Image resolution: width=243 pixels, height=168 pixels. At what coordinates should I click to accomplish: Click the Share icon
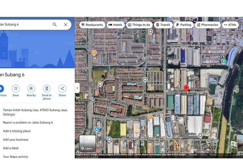pos(62,89)
